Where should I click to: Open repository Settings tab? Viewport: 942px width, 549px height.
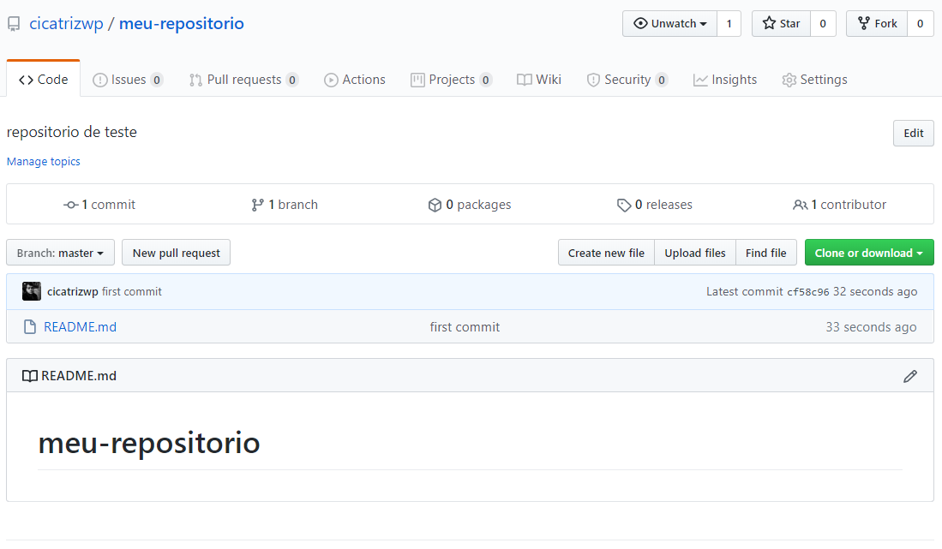(x=814, y=80)
